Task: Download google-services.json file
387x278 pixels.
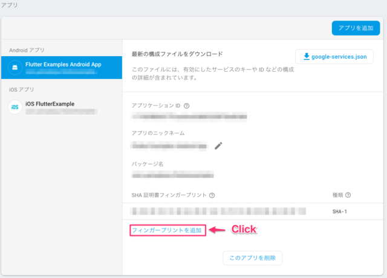Action: (334, 57)
